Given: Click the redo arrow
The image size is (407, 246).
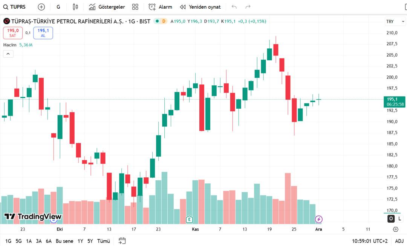Looking at the screenshot, I should (248, 7).
